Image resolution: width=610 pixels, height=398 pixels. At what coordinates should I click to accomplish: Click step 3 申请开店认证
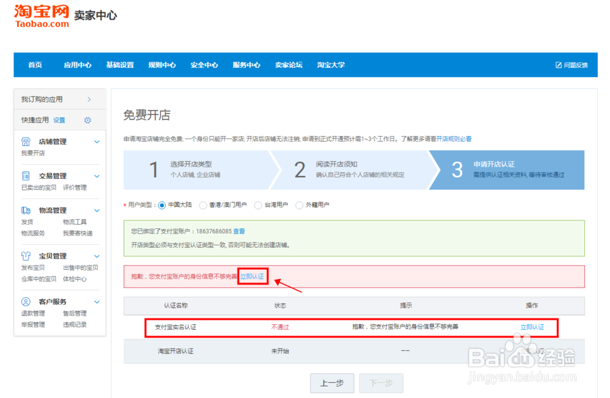[508, 170]
